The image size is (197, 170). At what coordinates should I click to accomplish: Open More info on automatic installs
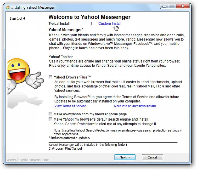[x=135, y=106]
